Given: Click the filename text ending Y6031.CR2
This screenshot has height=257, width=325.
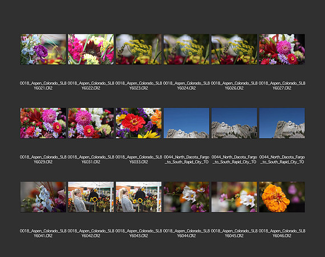Looking at the screenshot, I should (91, 159).
